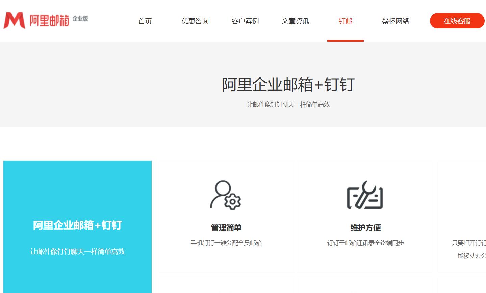Go to the 首页 navigation item
486x293 pixels.
click(x=145, y=21)
